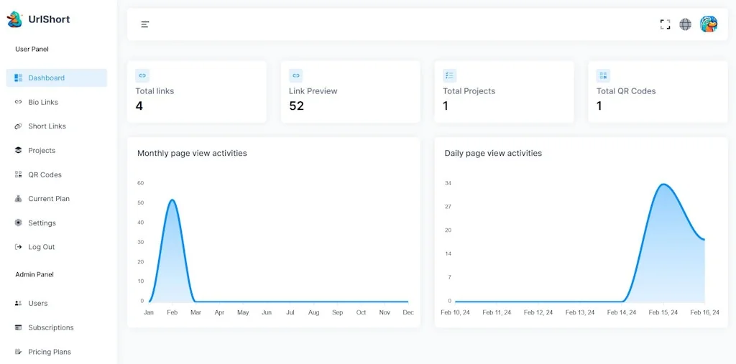Go to the Short Links page
This screenshot has width=736, height=364.
pyautogui.click(x=47, y=126)
